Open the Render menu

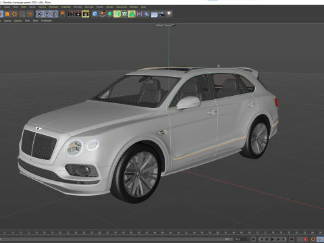click(110, 7)
